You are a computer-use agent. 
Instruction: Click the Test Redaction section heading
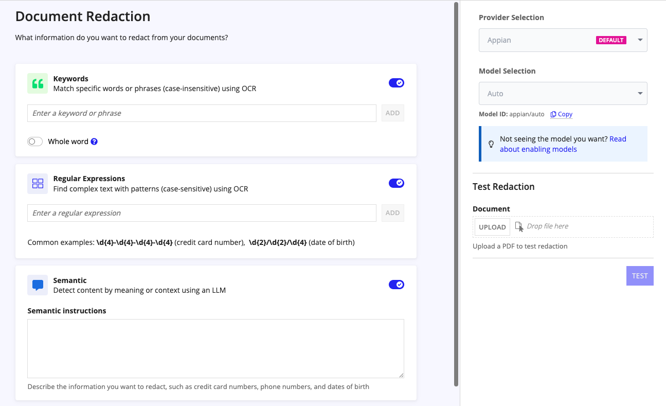click(x=503, y=187)
